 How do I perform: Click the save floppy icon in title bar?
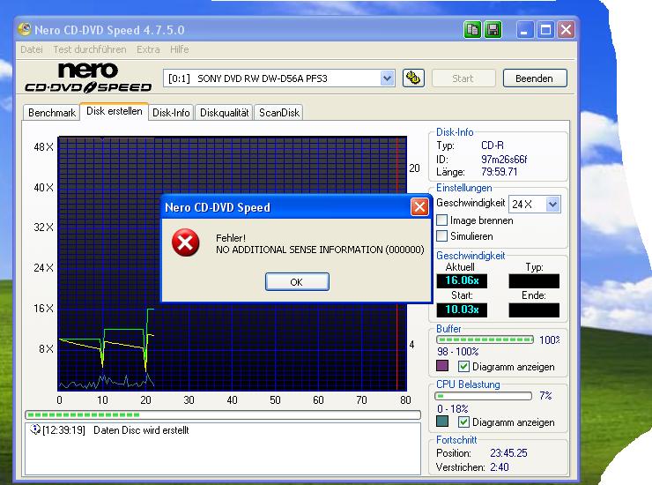tap(493, 30)
